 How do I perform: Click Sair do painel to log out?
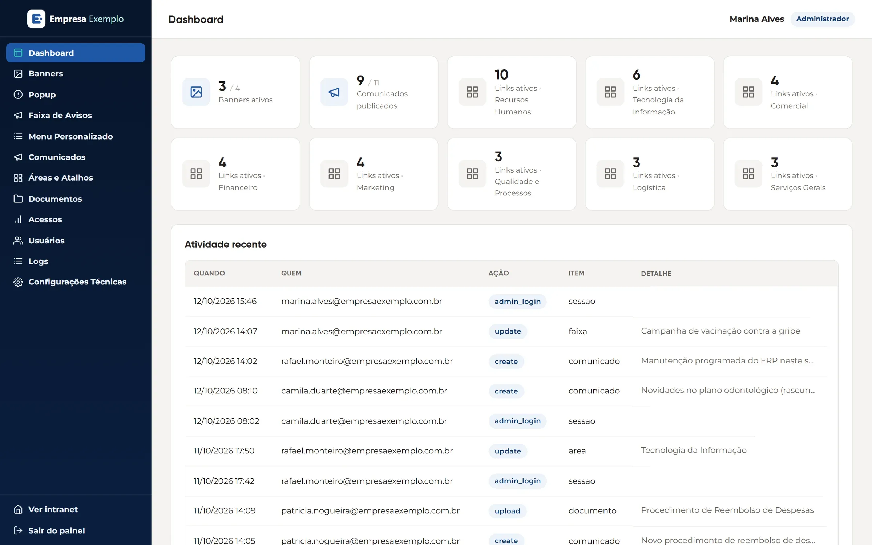click(76, 530)
